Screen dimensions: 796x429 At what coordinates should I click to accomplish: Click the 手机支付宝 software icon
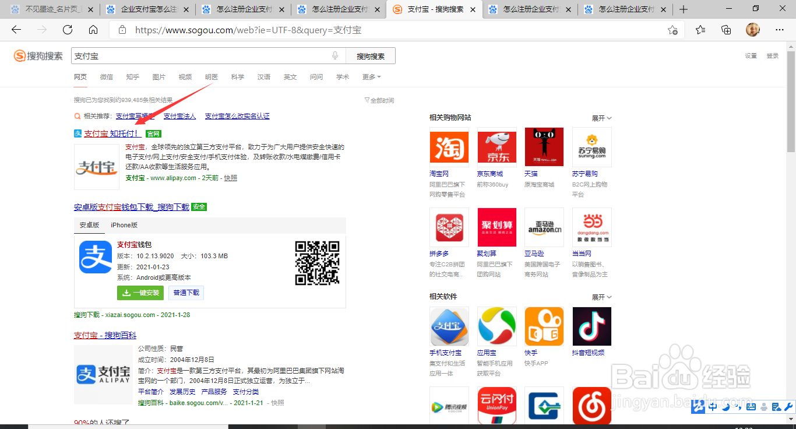449,326
